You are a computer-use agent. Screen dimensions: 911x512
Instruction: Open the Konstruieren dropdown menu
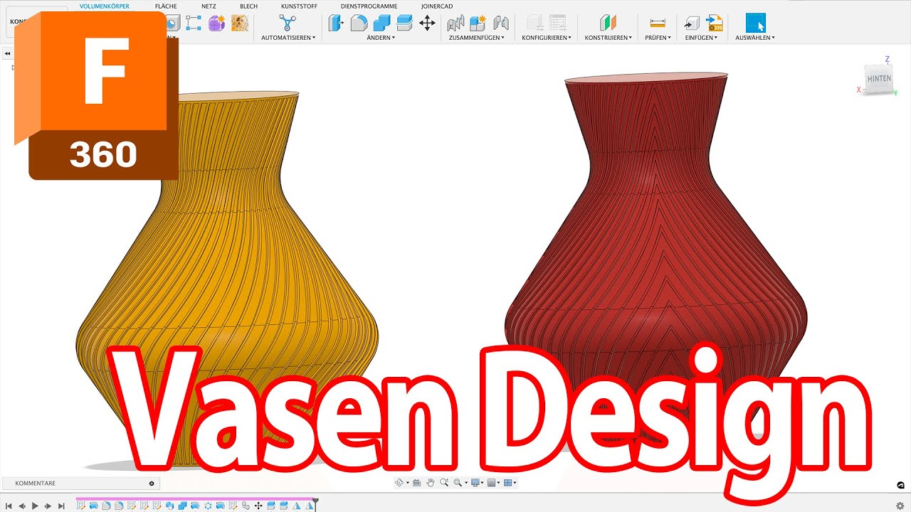point(609,37)
